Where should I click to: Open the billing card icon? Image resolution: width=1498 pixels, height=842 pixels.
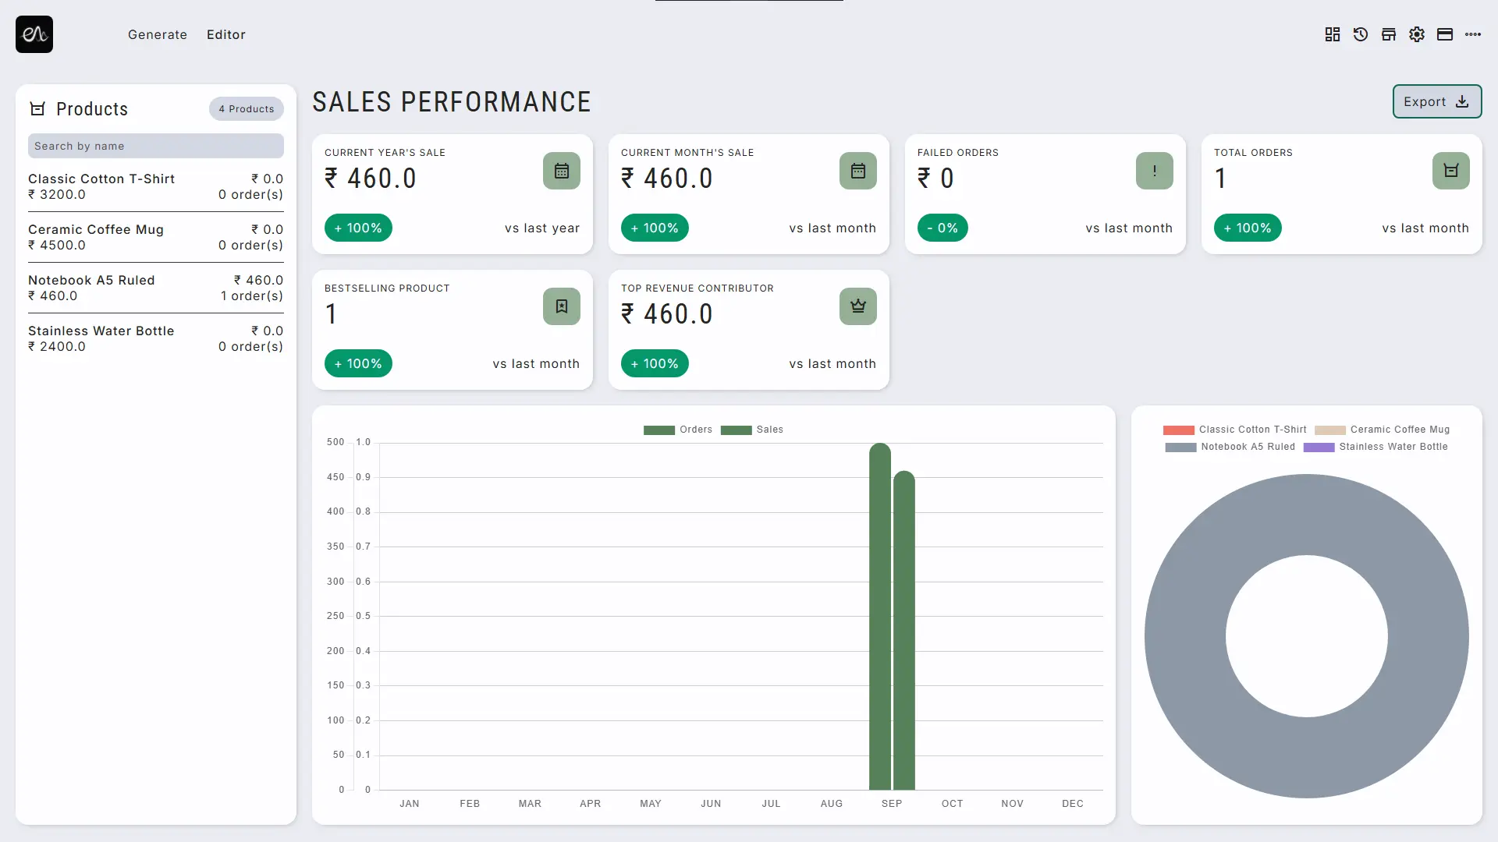[1445, 34]
